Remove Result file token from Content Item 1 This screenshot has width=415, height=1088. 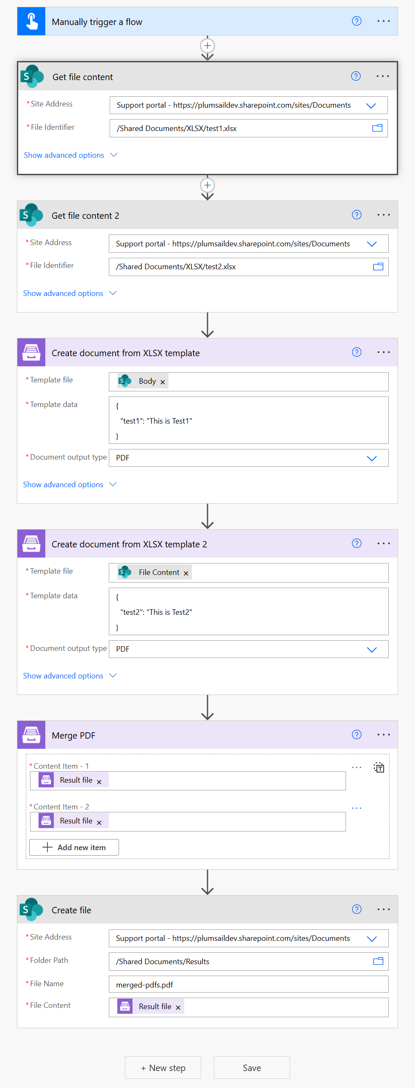99,782
